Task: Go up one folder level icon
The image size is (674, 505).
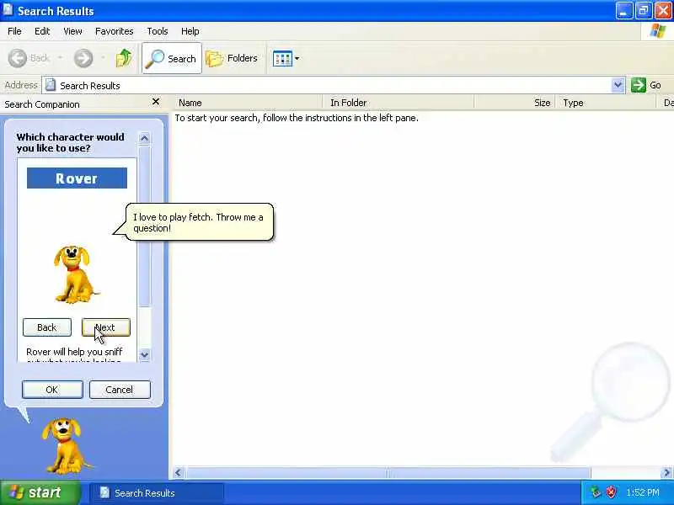Action: click(x=124, y=58)
